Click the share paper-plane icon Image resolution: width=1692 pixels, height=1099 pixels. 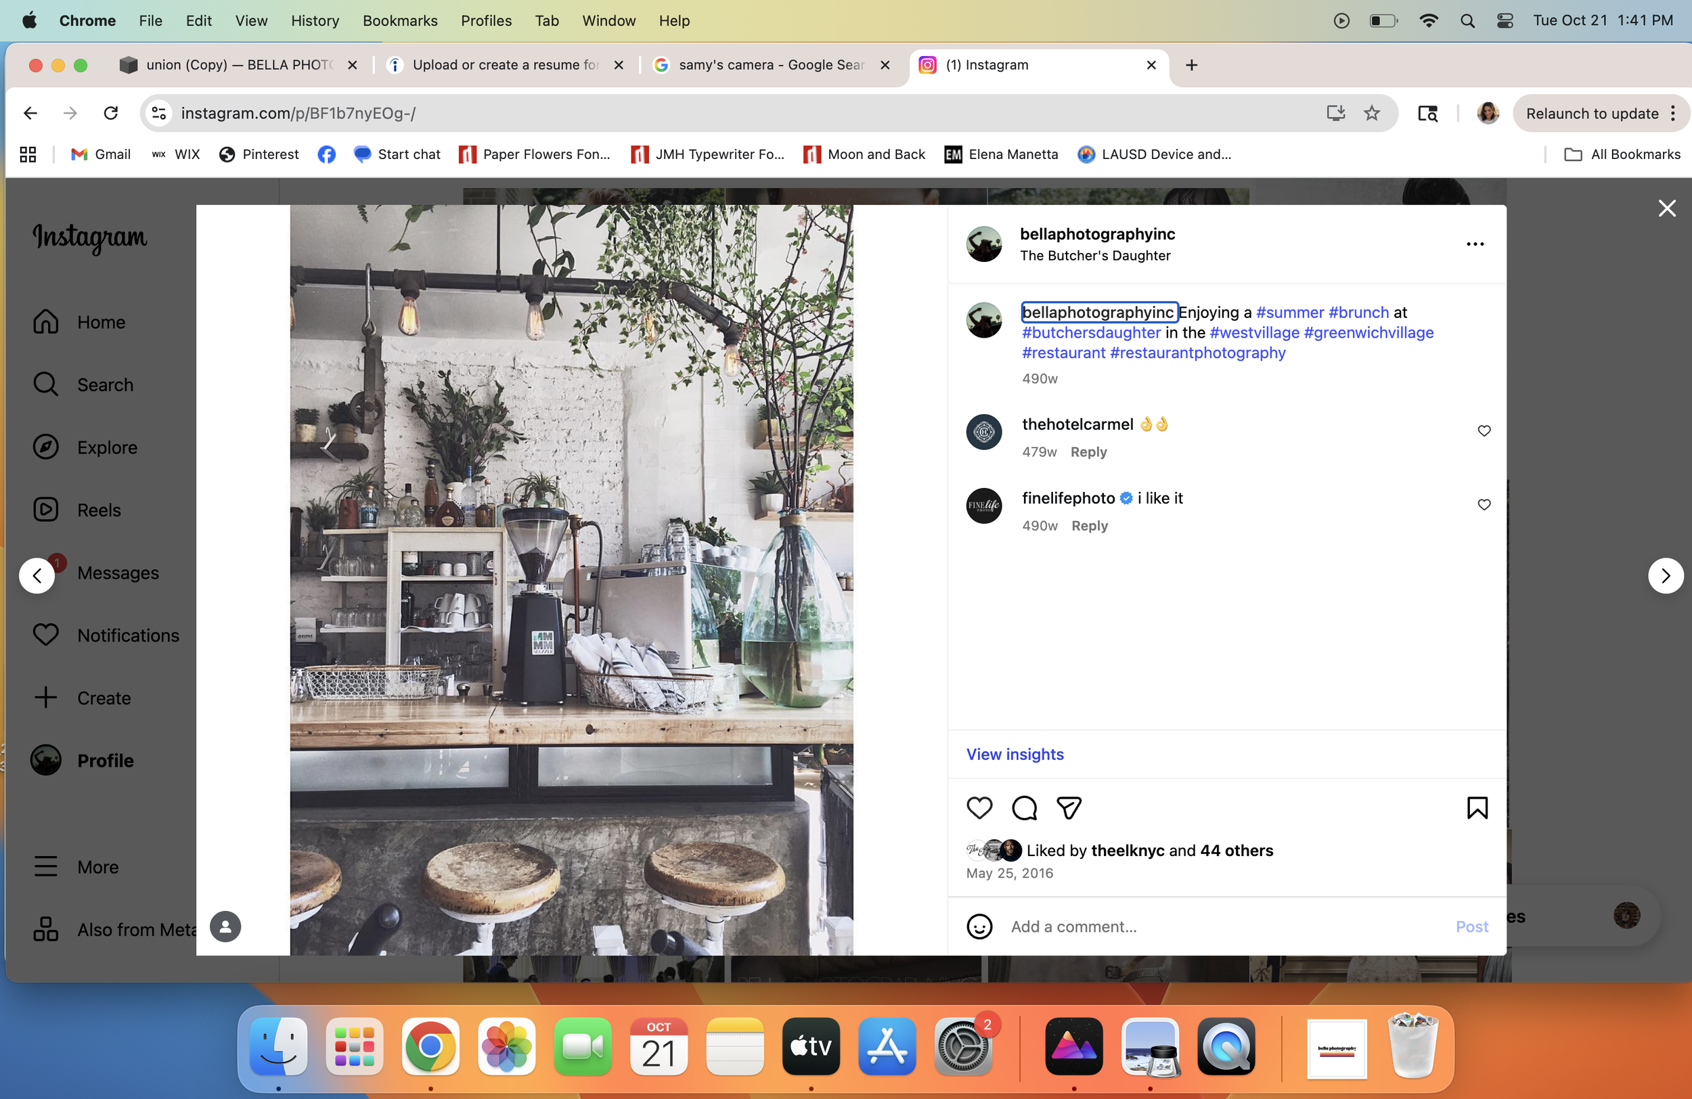pos(1069,807)
